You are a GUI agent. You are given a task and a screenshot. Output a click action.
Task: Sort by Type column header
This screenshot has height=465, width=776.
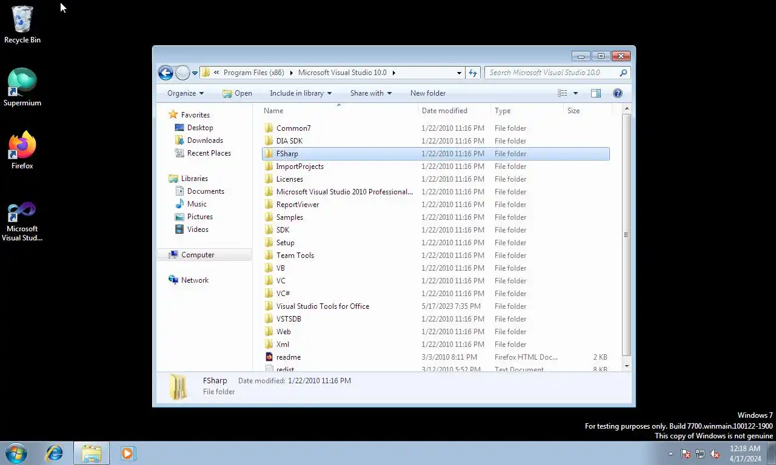[527, 111]
